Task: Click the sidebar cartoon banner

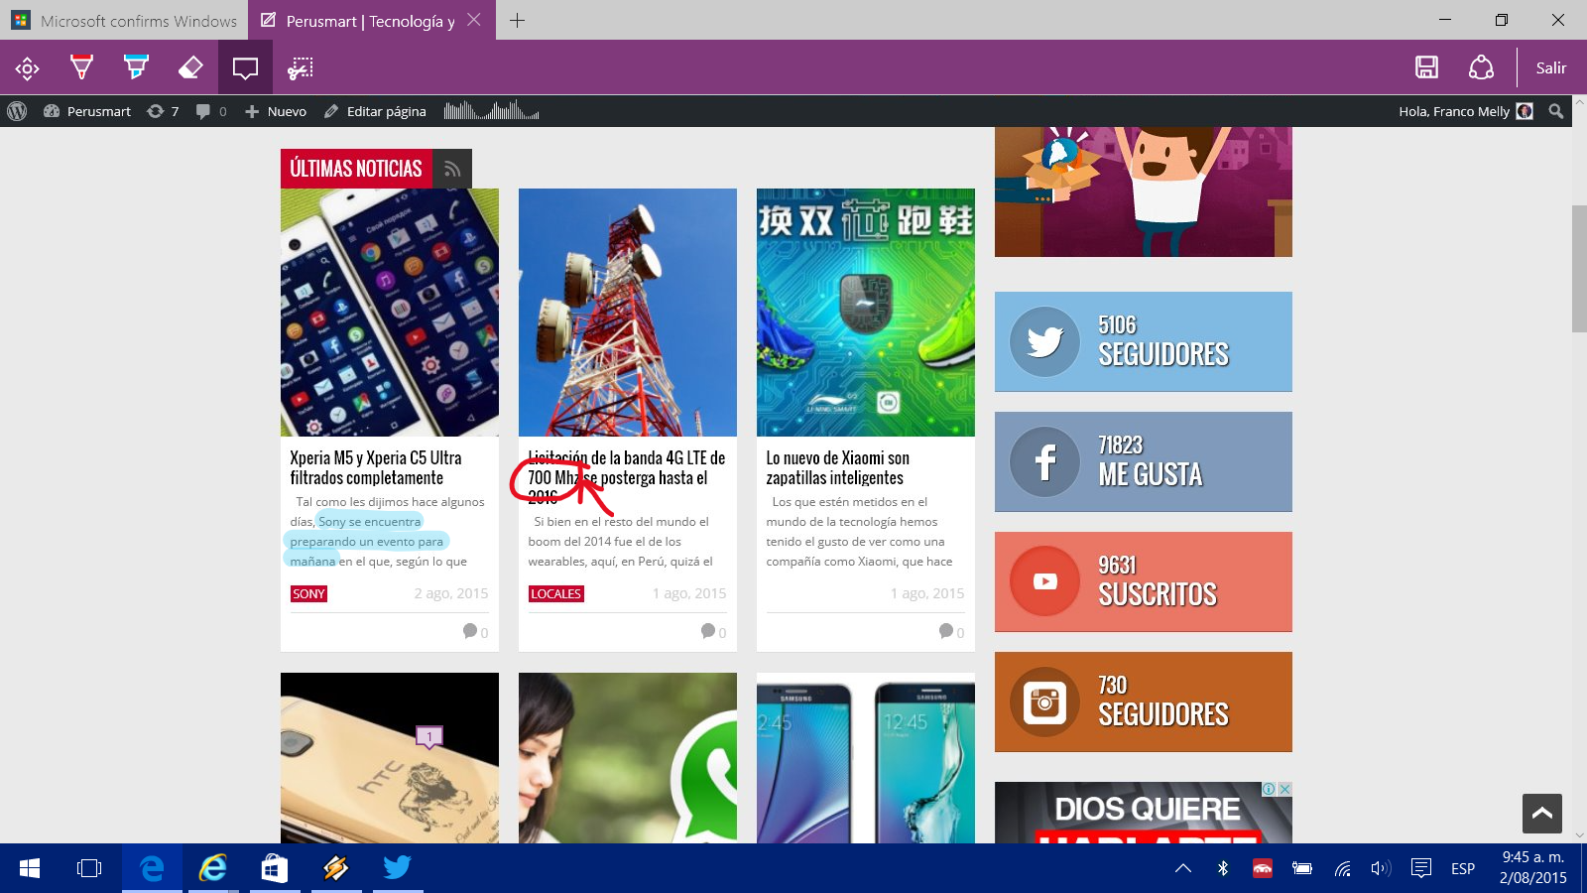Action: tap(1144, 191)
